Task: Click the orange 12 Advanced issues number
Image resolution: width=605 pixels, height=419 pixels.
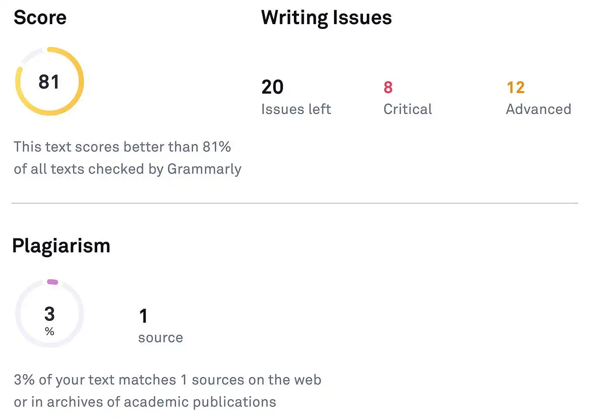Action: pyautogui.click(x=516, y=87)
